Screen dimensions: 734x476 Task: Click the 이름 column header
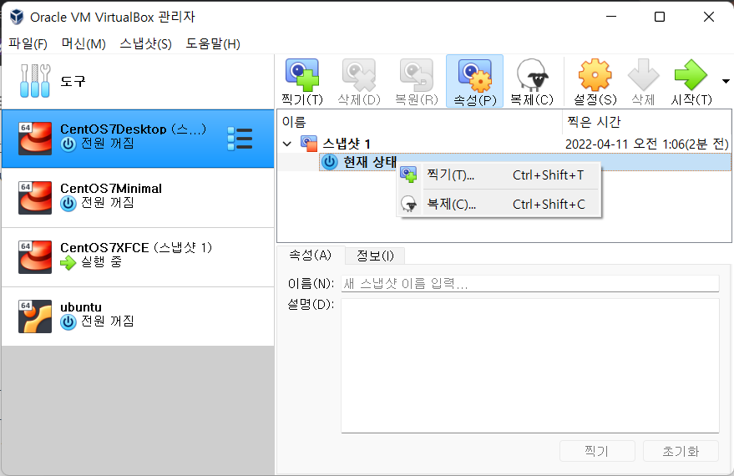coord(420,122)
